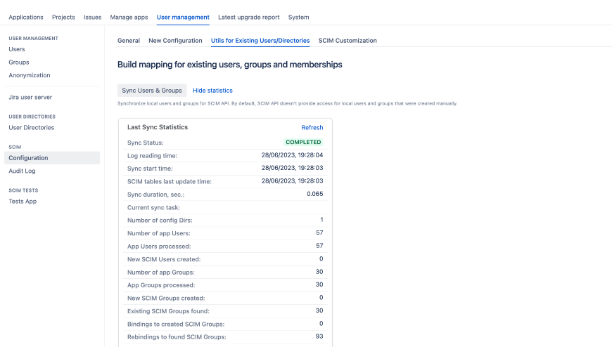612x347 pixels.
Task: Refresh the Last Sync Statistics
Action: coord(312,128)
